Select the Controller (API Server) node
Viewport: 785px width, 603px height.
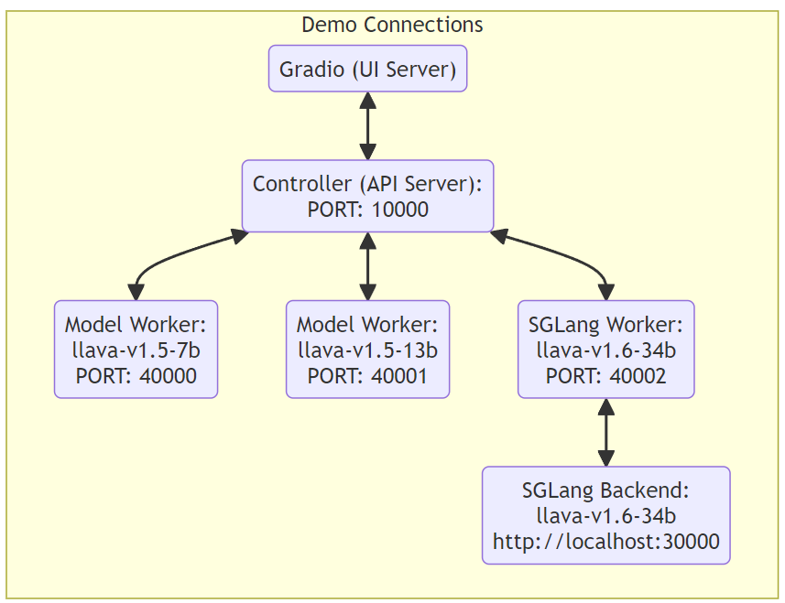pos(367,196)
